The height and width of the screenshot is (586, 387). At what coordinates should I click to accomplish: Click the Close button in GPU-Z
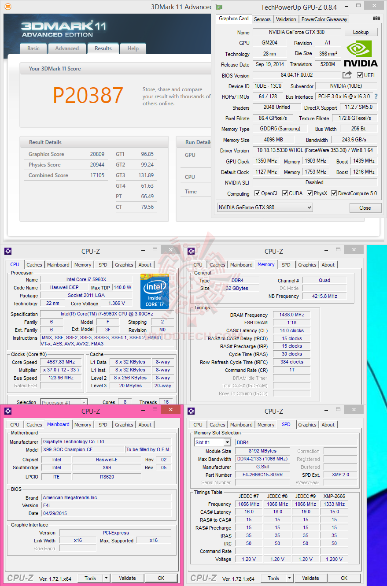coord(365,208)
